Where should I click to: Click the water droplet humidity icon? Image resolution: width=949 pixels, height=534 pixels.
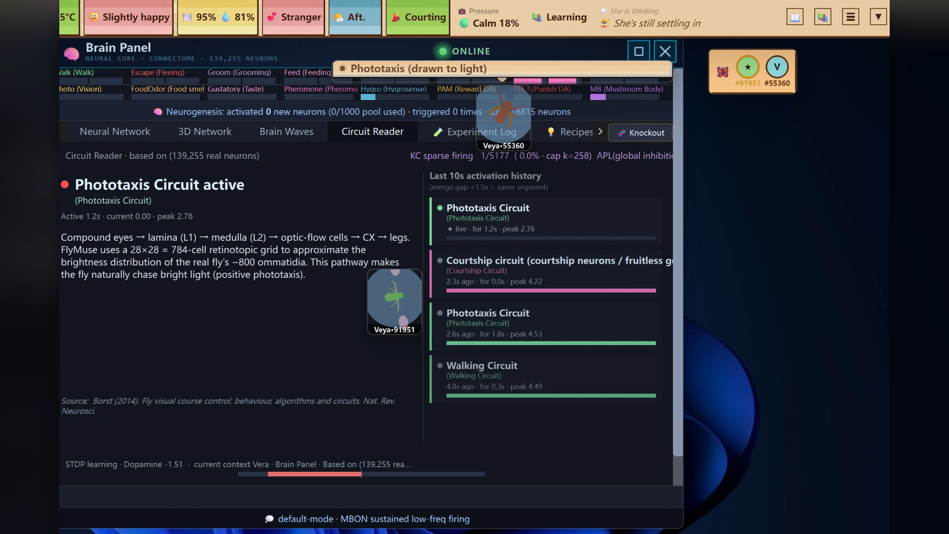[x=225, y=17]
